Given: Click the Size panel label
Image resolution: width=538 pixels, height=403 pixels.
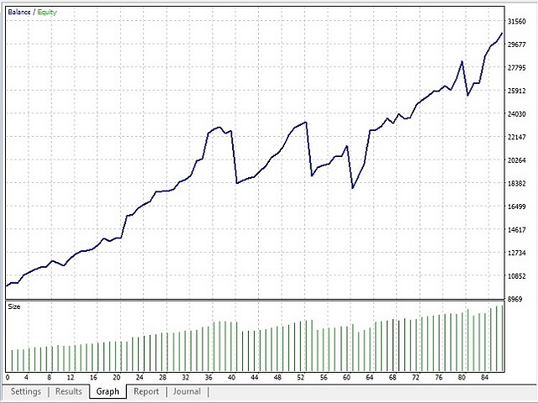Looking at the screenshot, I should 14,306.
